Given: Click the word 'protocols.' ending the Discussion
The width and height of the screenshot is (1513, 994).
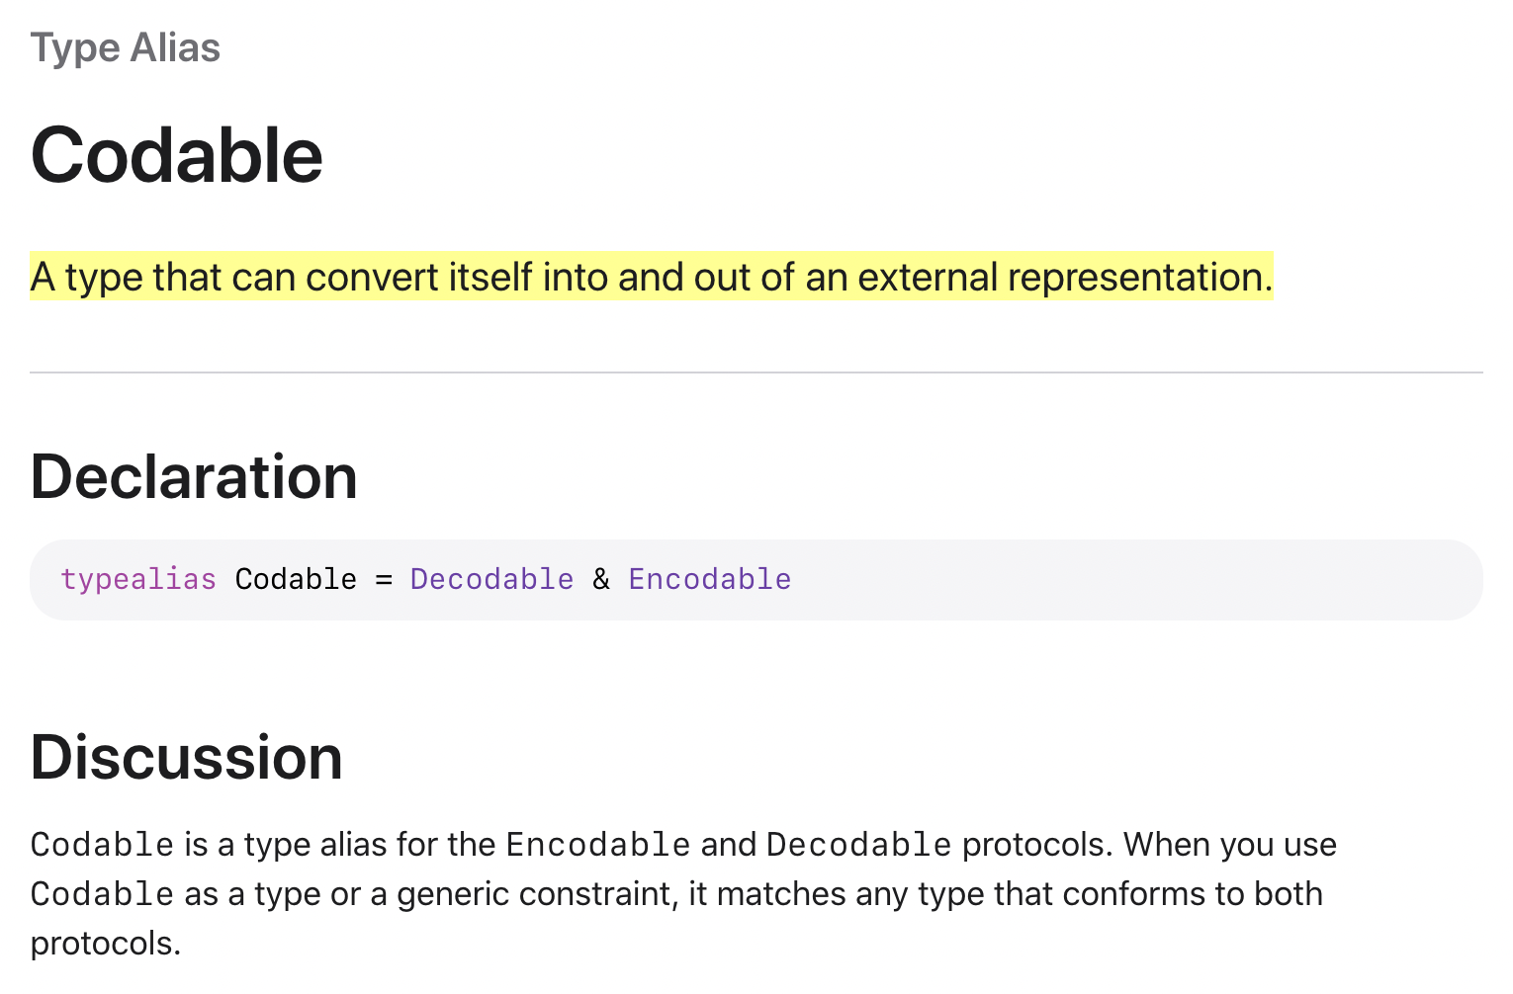Looking at the screenshot, I should coord(106,944).
